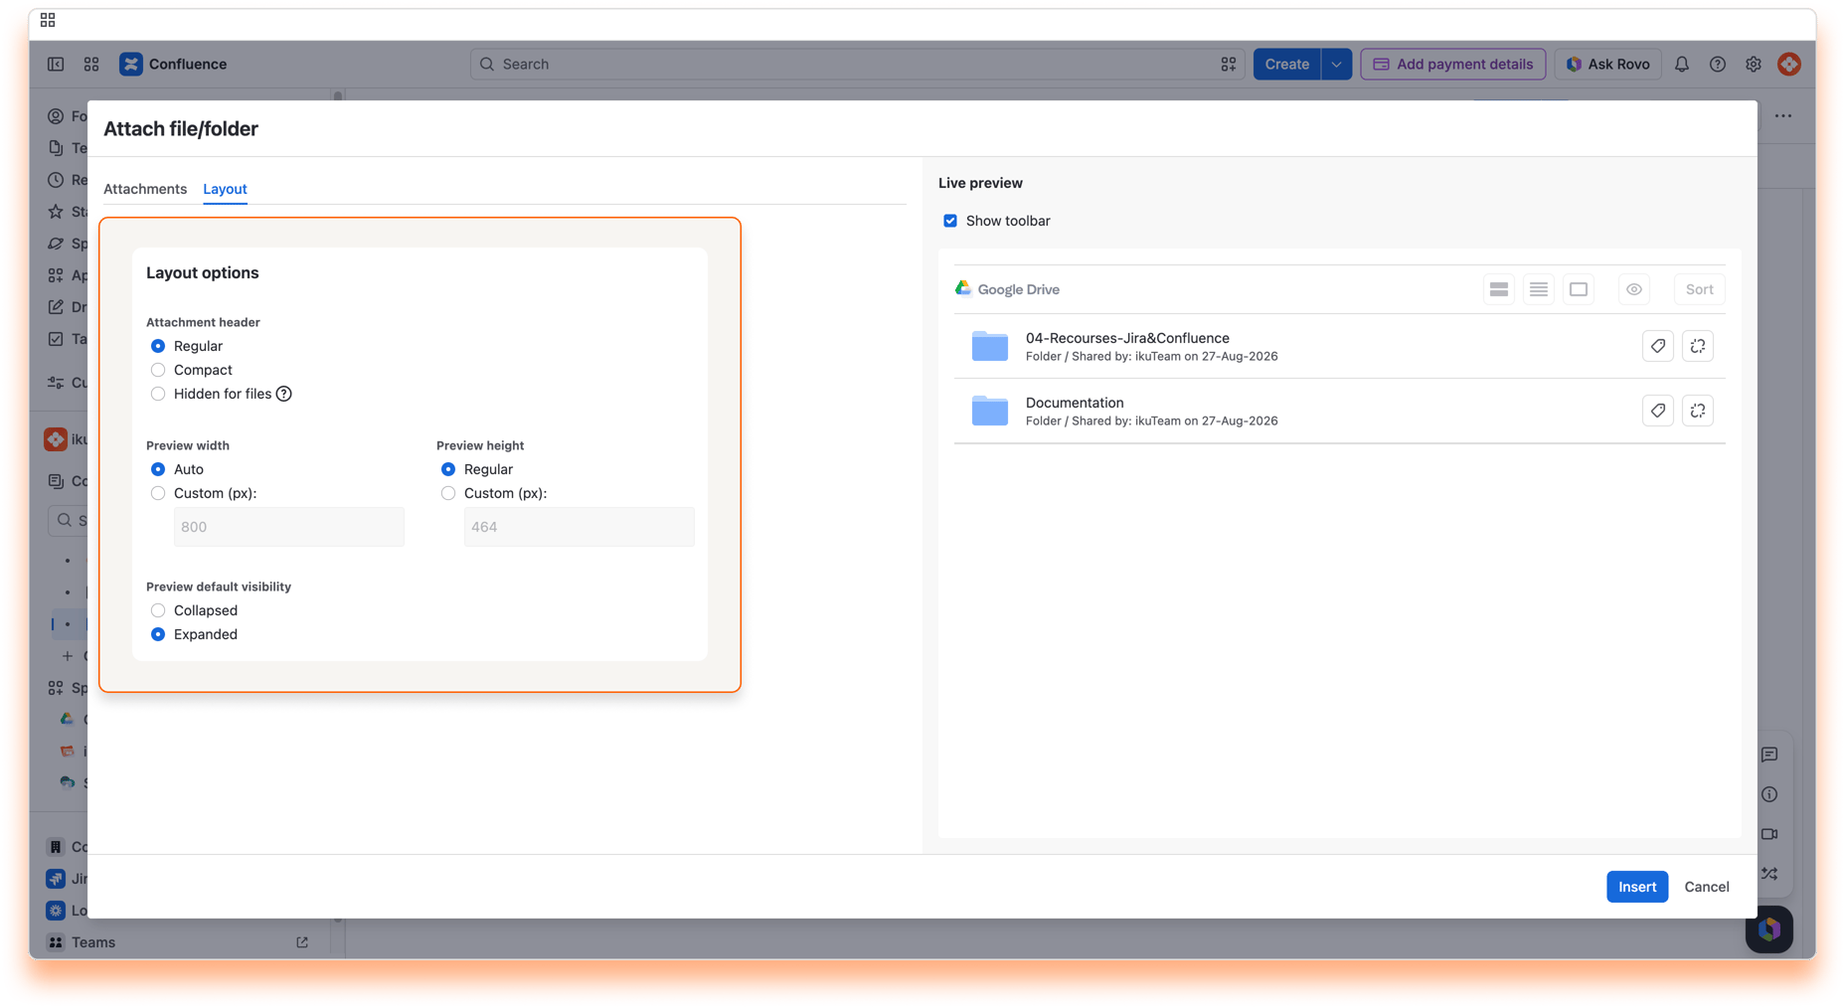Select Regular attachment header option
Image resolution: width=1845 pixels, height=1008 pixels.
pyautogui.click(x=158, y=346)
